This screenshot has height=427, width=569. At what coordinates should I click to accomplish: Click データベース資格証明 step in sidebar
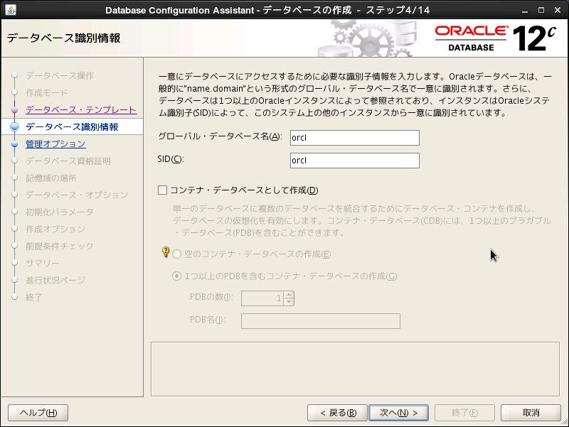pyautogui.click(x=68, y=161)
